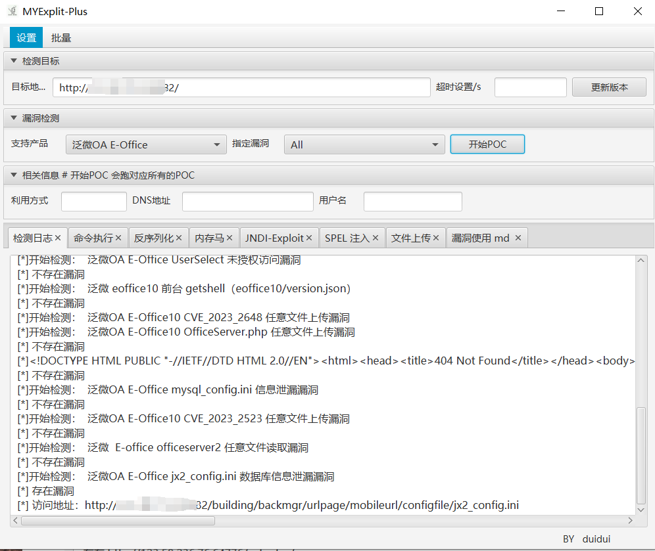The height and width of the screenshot is (551, 655).
Task: Click the CVE_2023_2523 log line
Action: click(x=183, y=419)
